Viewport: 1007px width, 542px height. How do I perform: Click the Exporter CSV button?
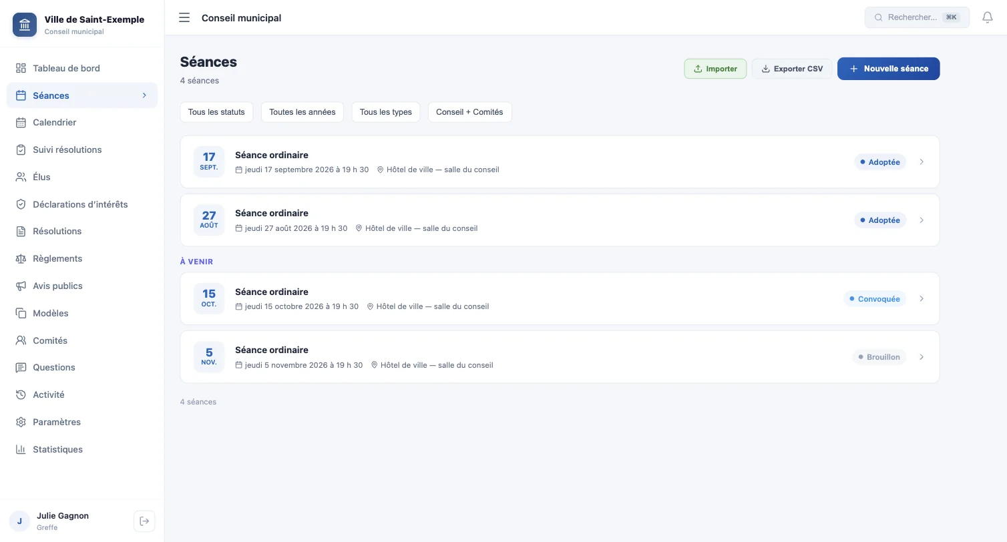click(x=792, y=69)
